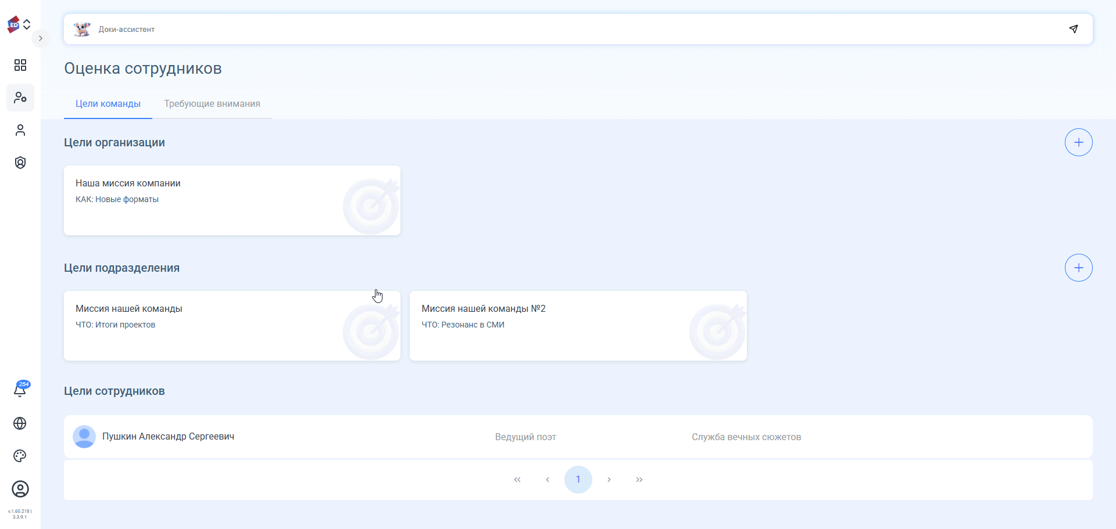The height and width of the screenshot is (529, 1116).
Task: Open the dashboard grid icon in sidebar
Action: (20, 65)
